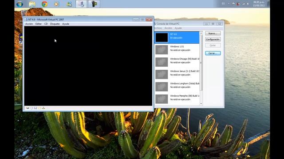Open the Action Center flag tray icon
The image size is (284, 159).
(x=233, y=4)
